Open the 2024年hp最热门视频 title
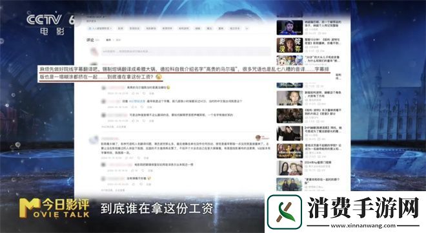The height and width of the screenshot is (233, 426). (318, 162)
